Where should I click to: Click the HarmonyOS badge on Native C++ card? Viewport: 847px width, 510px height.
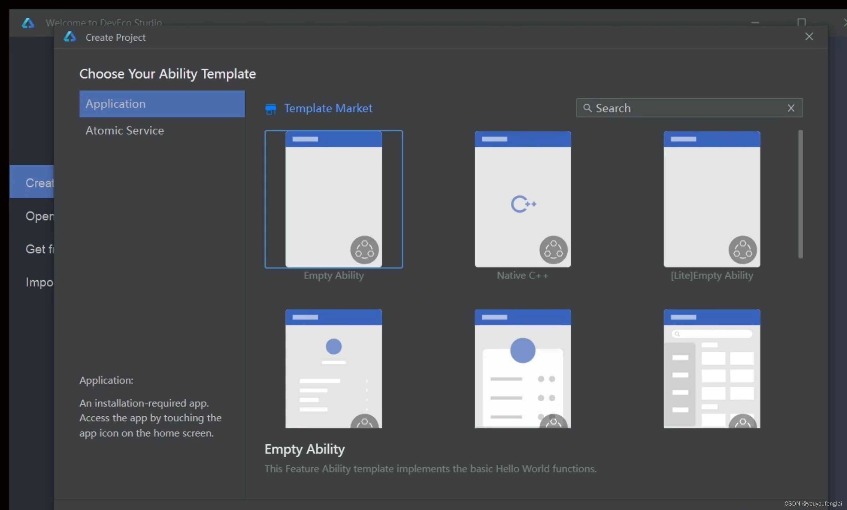click(x=553, y=250)
